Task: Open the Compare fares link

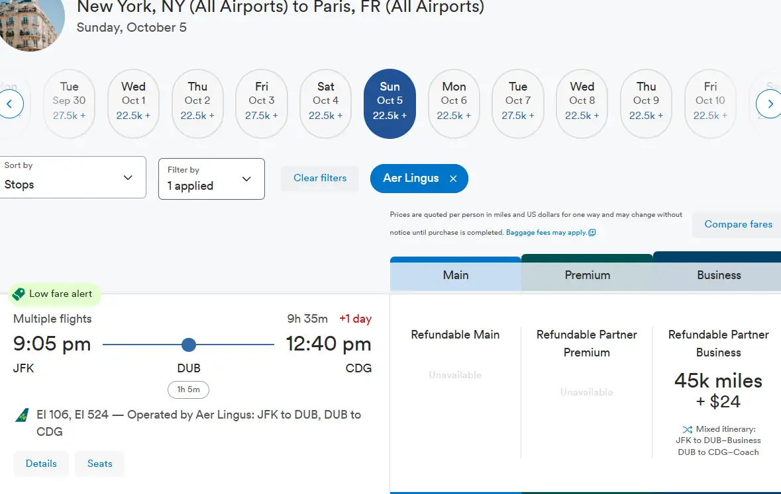Action: (738, 224)
